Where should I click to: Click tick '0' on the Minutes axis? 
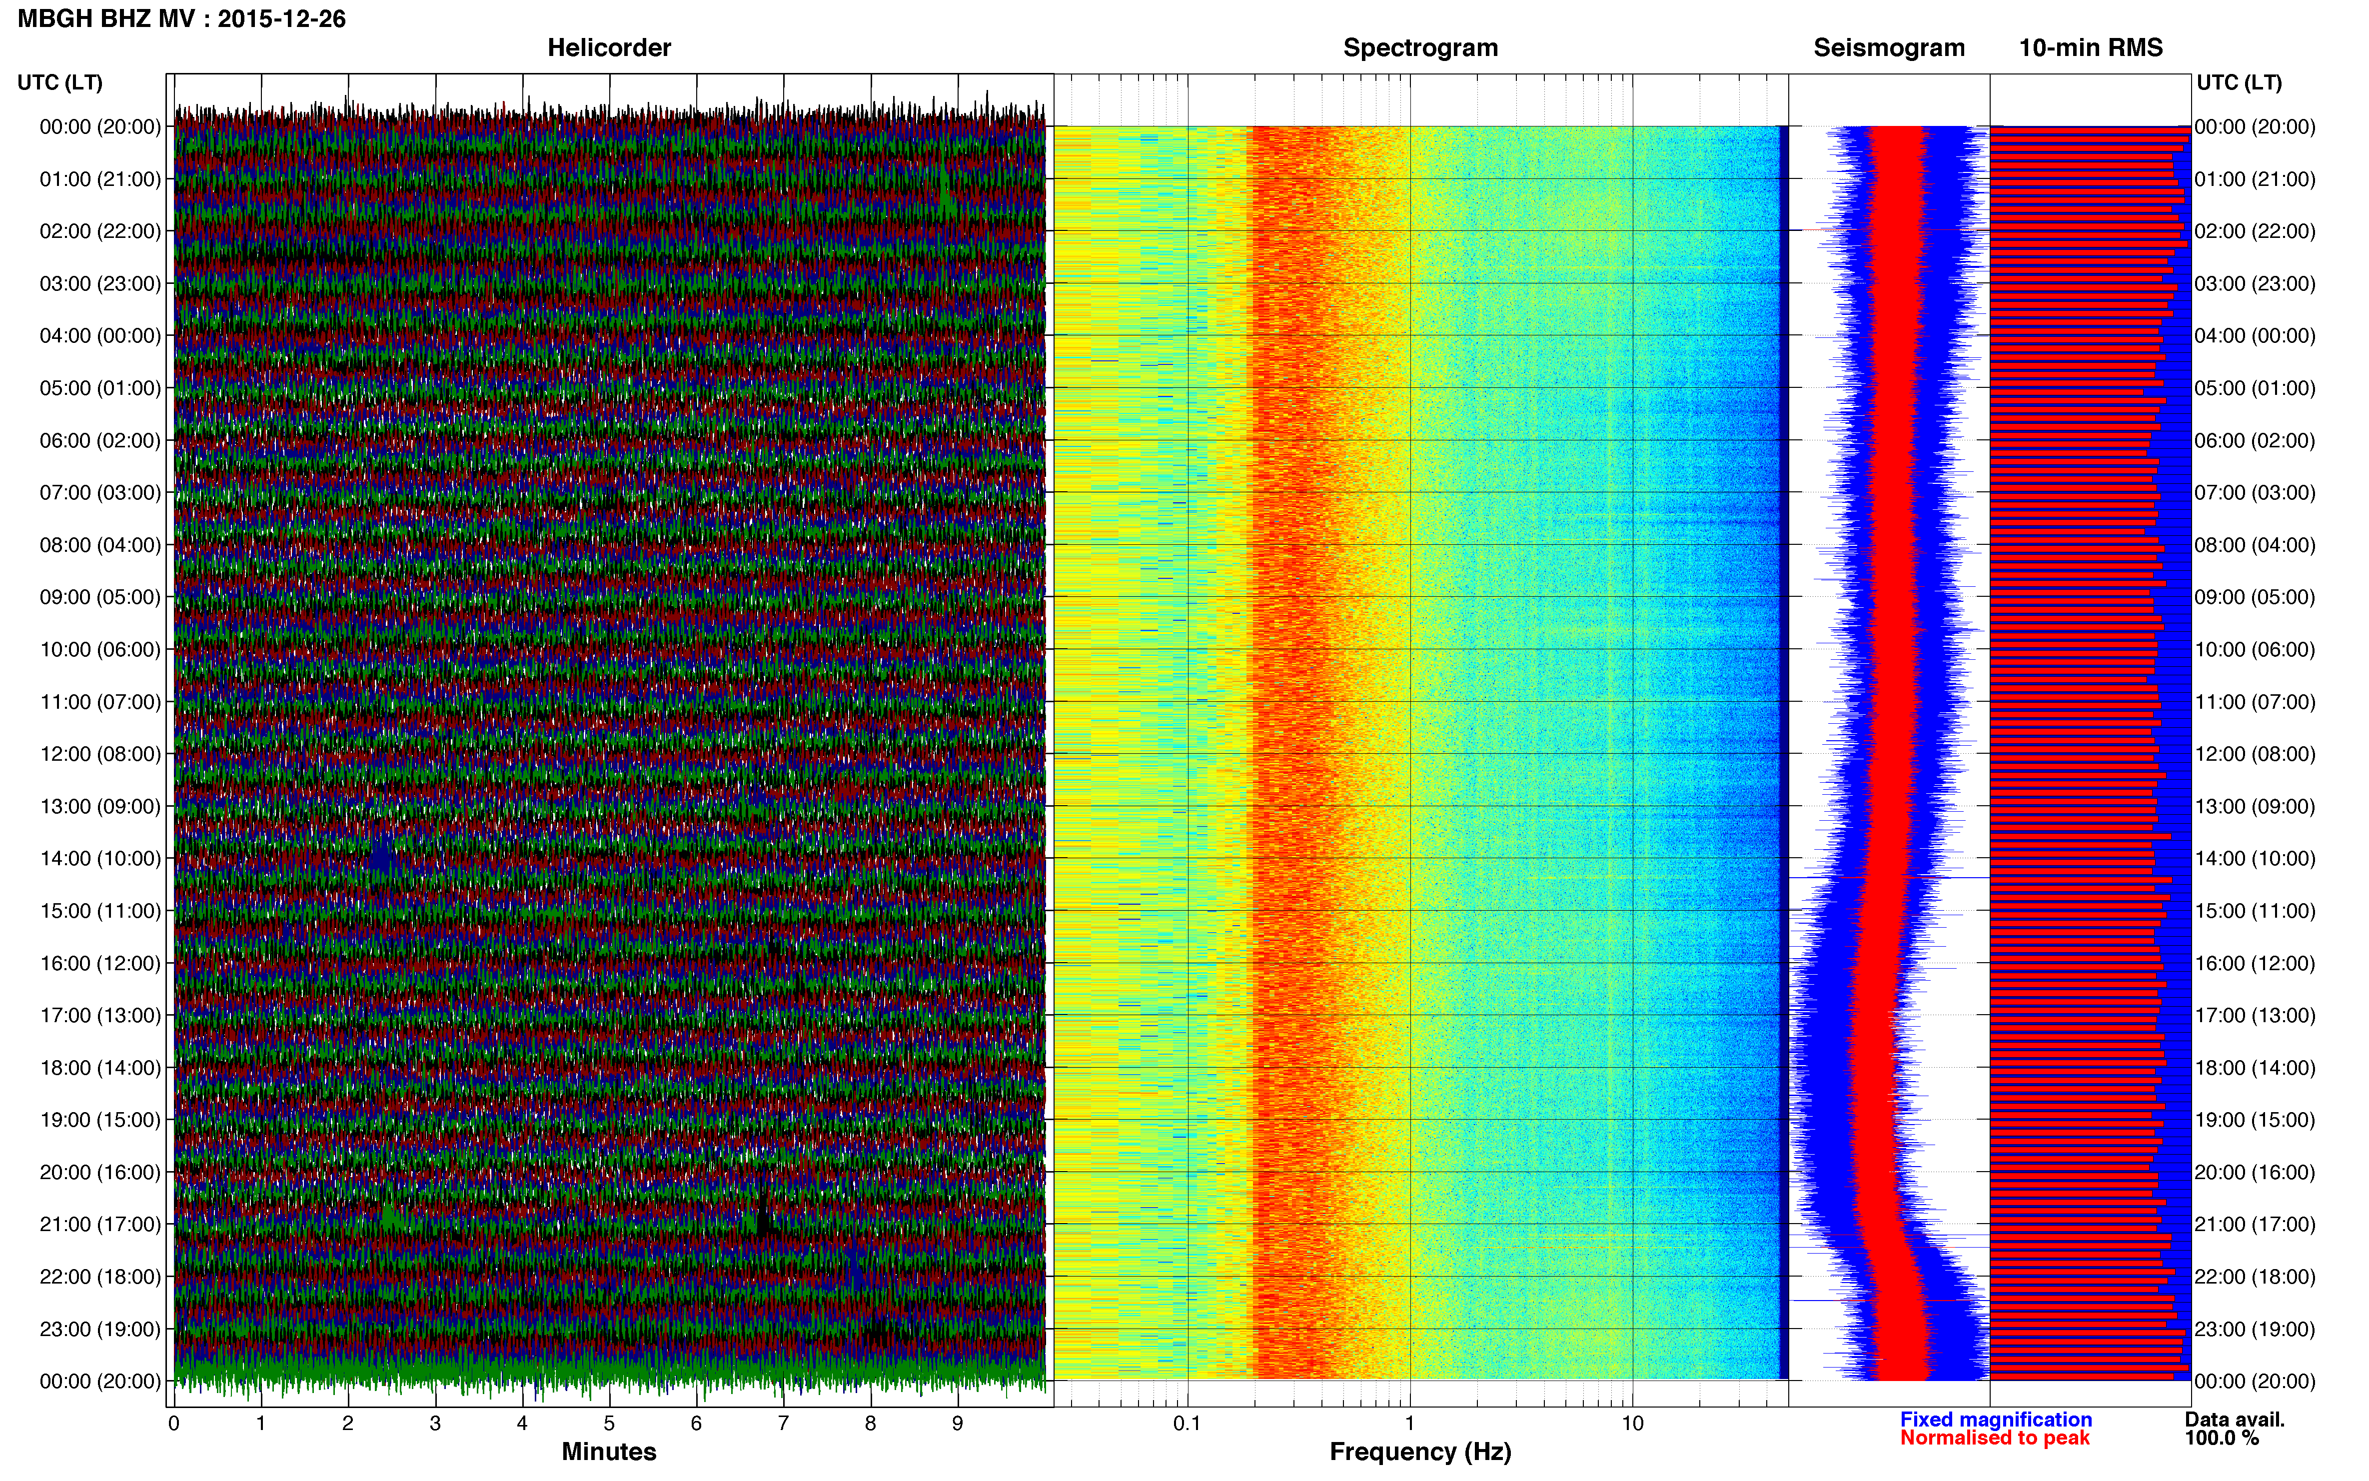coord(173,1424)
